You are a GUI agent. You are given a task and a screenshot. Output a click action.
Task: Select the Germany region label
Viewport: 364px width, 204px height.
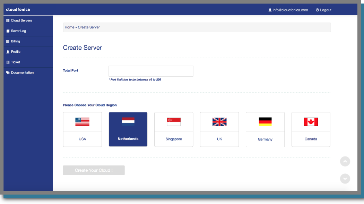265,139
